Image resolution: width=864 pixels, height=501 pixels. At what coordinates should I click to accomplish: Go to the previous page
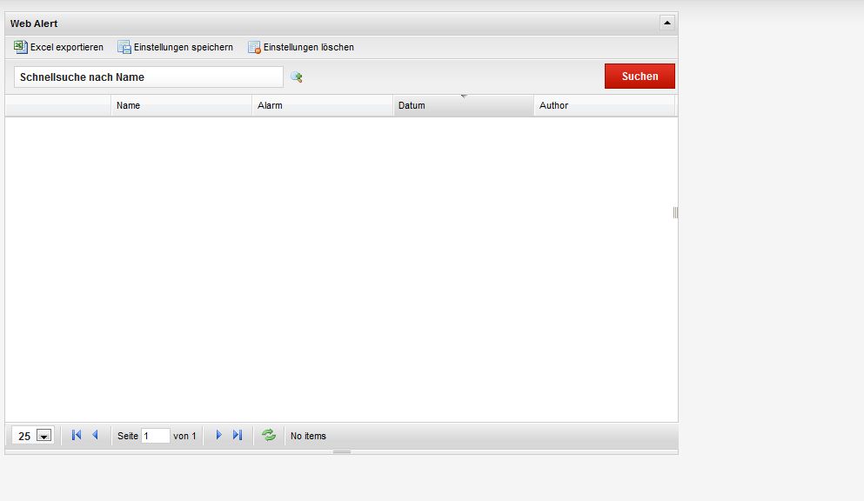coord(95,435)
